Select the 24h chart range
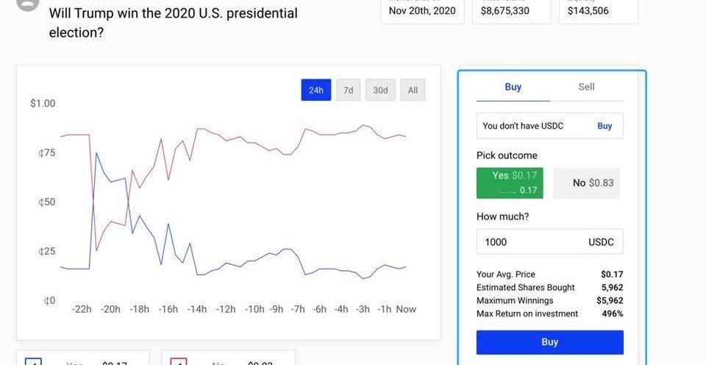The width and height of the screenshot is (706, 365). point(316,90)
